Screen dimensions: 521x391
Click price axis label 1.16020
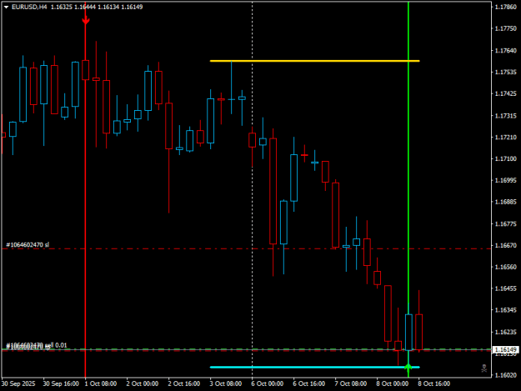point(506,375)
